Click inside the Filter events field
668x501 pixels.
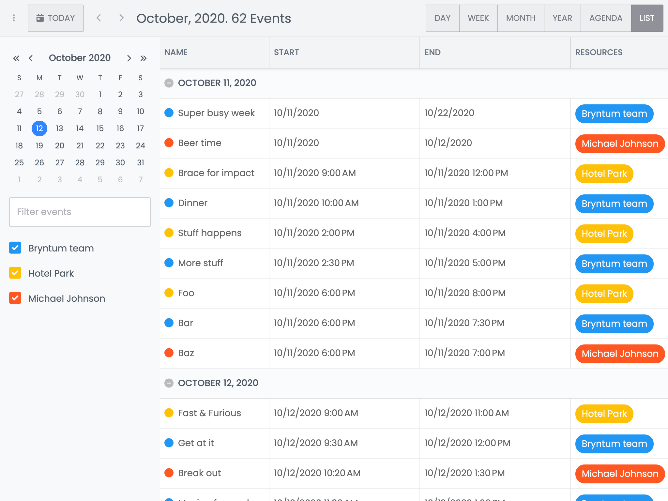pos(80,212)
